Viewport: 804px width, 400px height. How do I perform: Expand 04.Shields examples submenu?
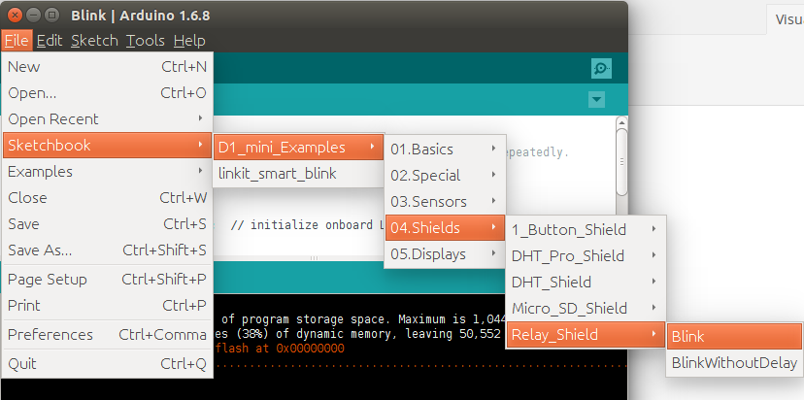(445, 228)
